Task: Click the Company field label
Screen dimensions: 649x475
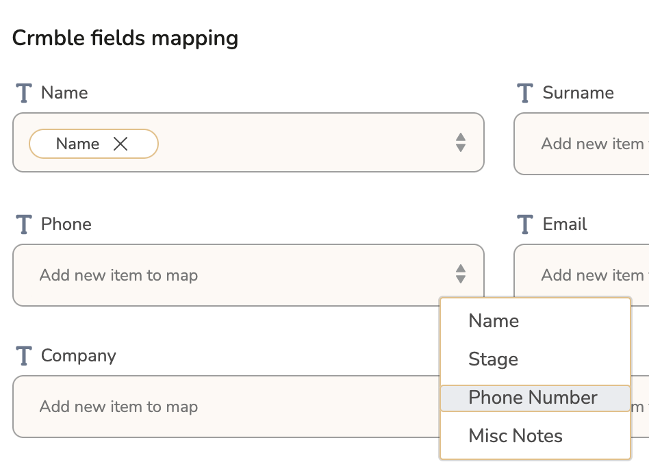Action: point(78,356)
